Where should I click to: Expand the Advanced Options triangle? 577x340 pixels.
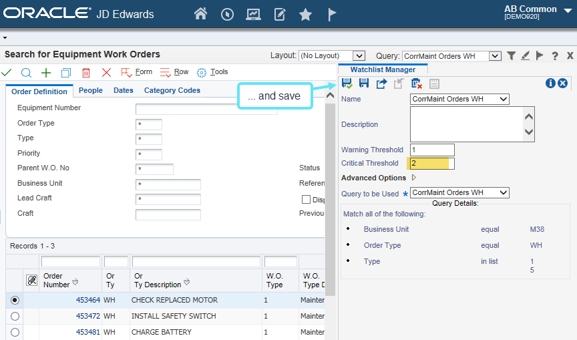pyautogui.click(x=414, y=178)
